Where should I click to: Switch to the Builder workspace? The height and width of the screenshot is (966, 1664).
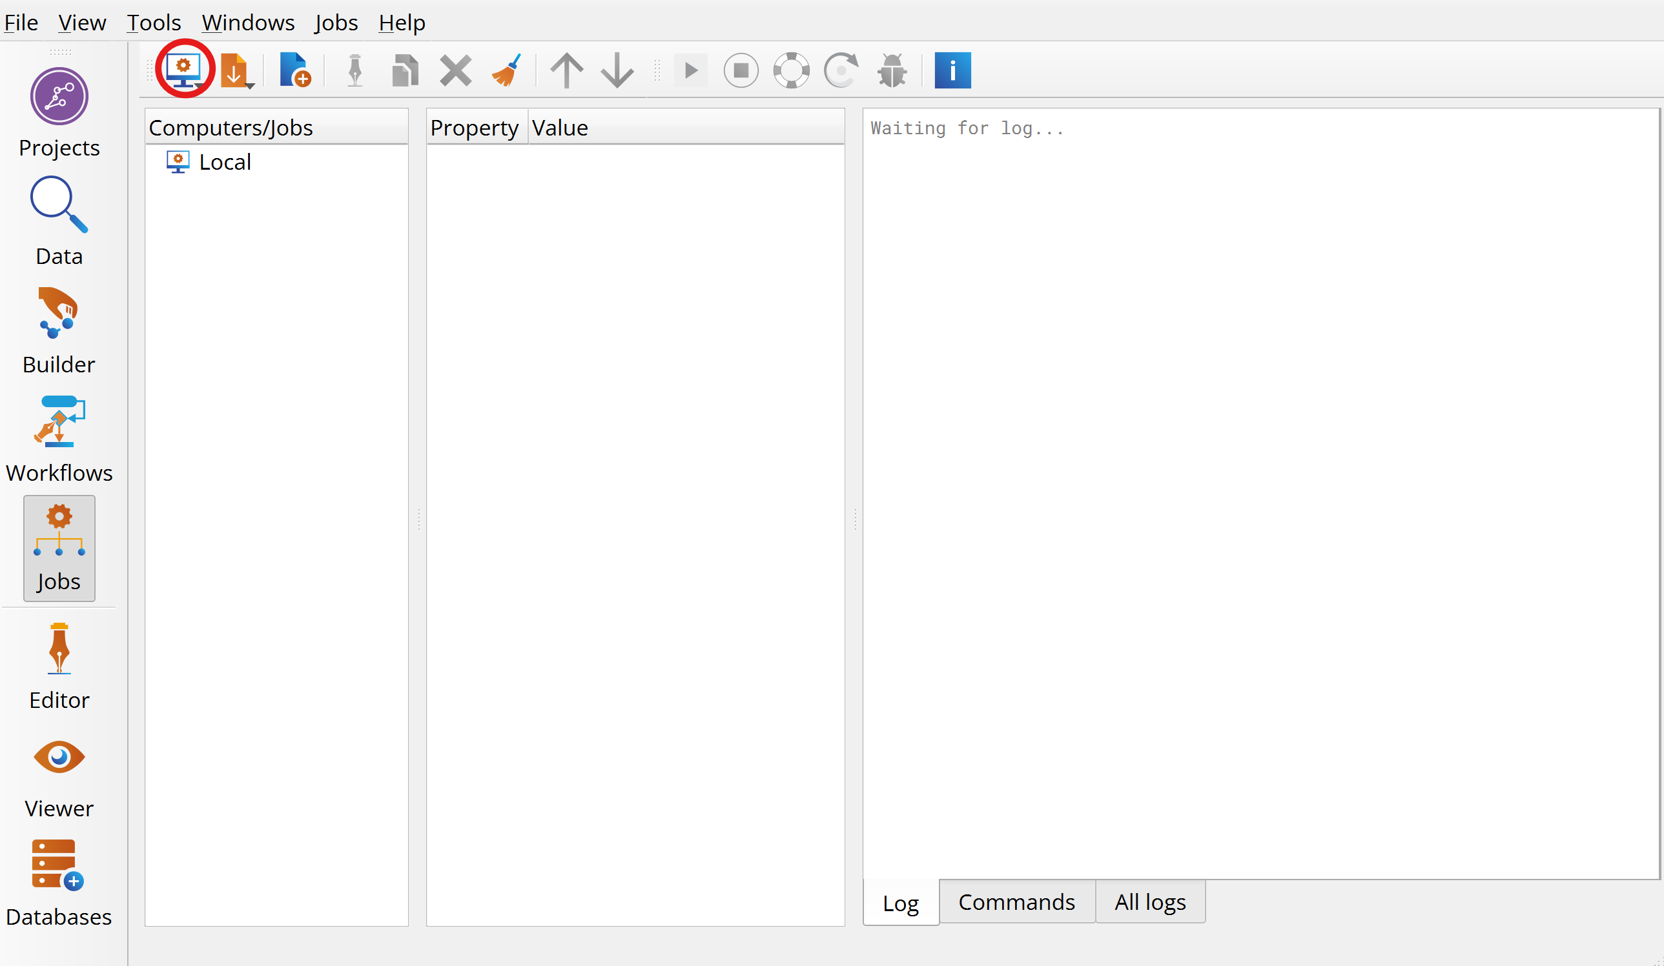59,330
